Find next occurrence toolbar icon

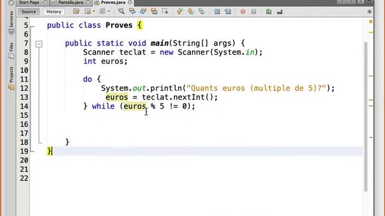click(x=143, y=11)
